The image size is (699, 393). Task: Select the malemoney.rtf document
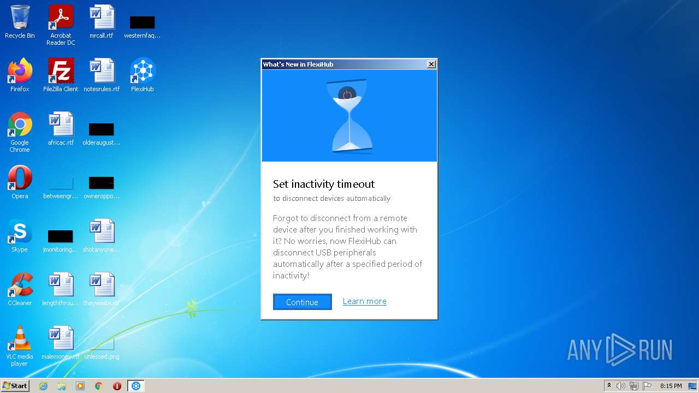pos(61,343)
